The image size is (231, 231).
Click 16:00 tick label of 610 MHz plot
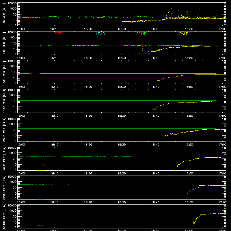click(x=21, y=87)
